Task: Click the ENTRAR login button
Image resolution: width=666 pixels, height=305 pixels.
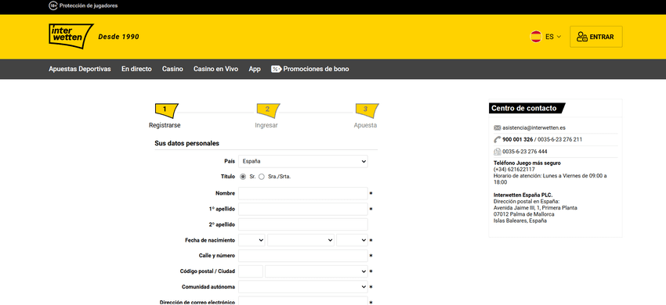Action: (596, 37)
